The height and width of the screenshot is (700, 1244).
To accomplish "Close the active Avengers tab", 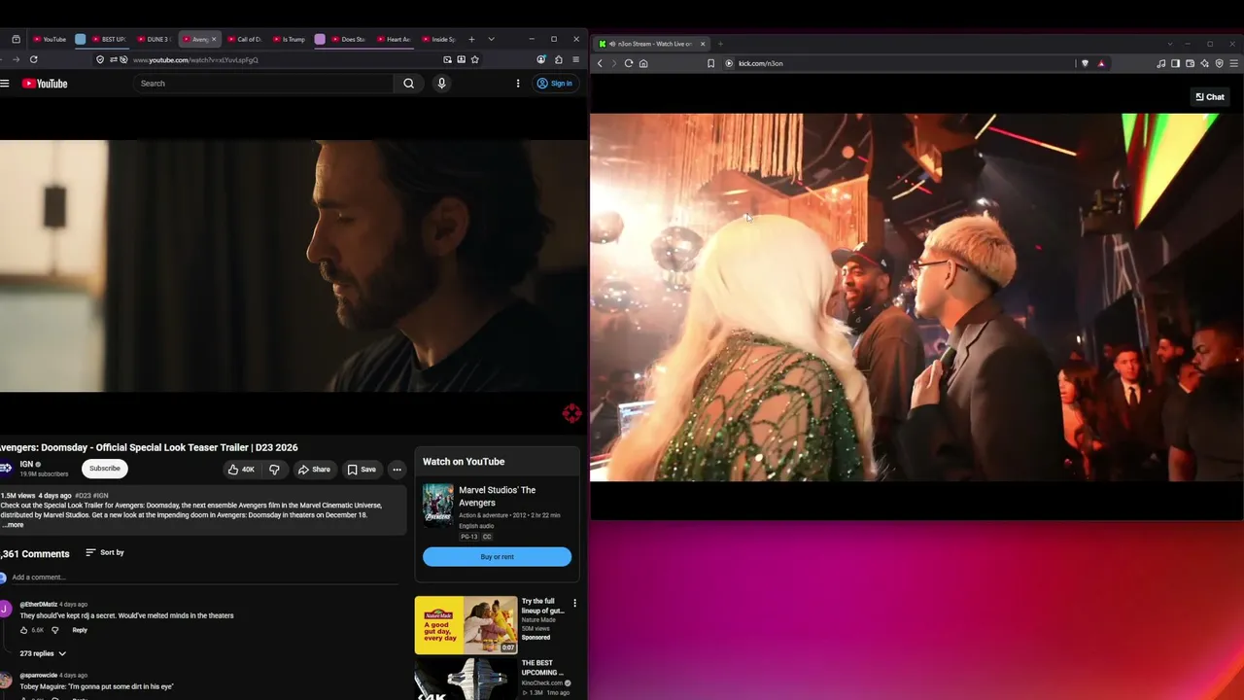I will 214,39.
